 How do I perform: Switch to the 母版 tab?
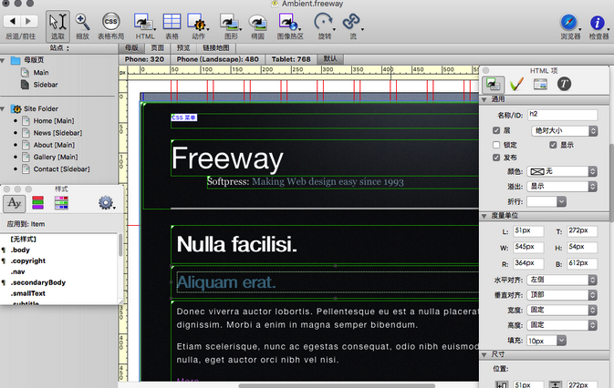point(131,48)
